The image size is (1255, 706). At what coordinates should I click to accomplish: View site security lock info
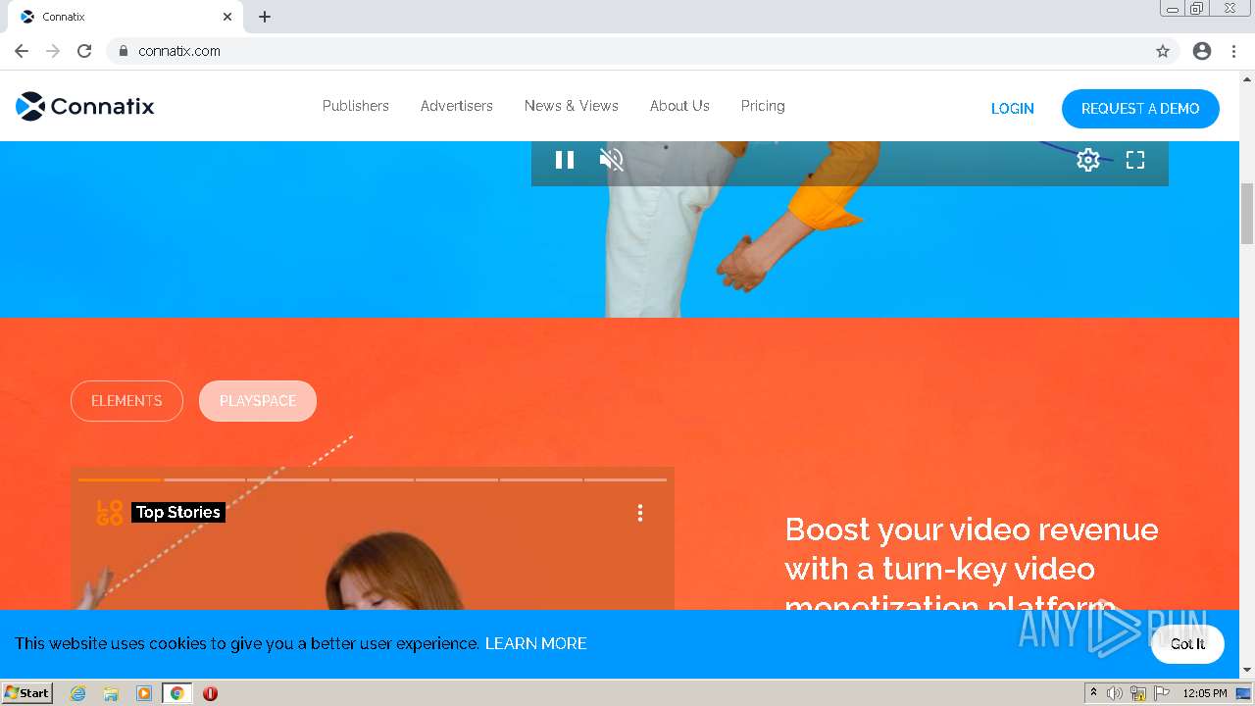point(123,51)
